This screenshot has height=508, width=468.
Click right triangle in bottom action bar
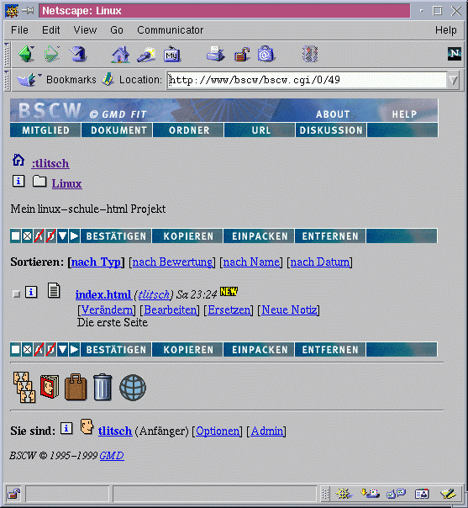pyautogui.click(x=75, y=350)
